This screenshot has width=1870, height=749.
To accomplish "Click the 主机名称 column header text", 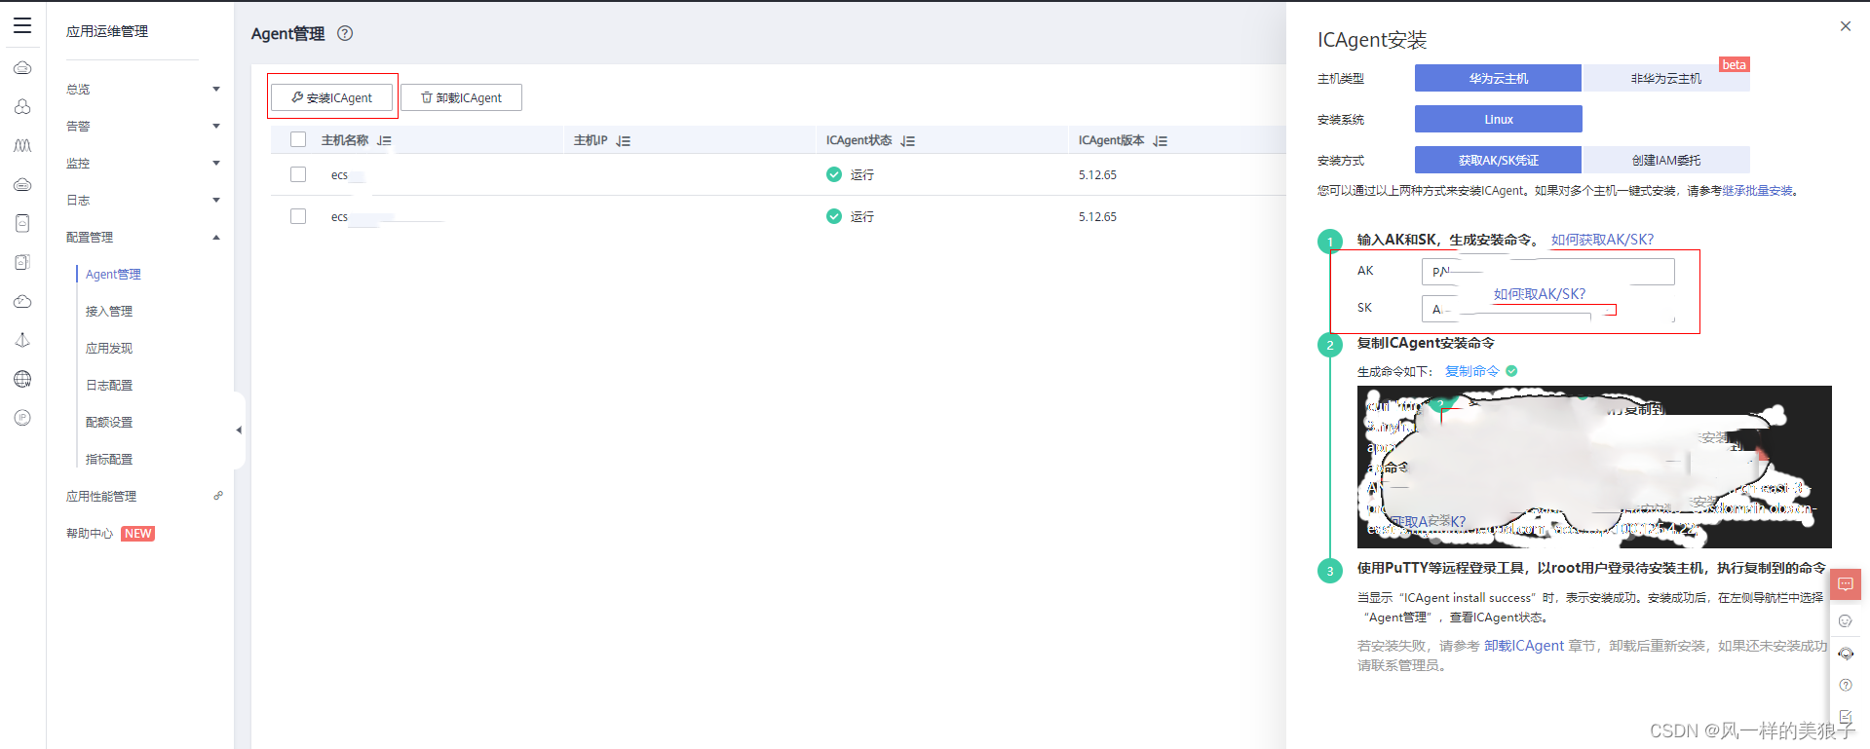I will [x=345, y=140].
